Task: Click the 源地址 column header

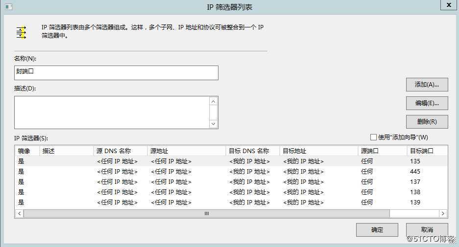Action: (x=186, y=151)
